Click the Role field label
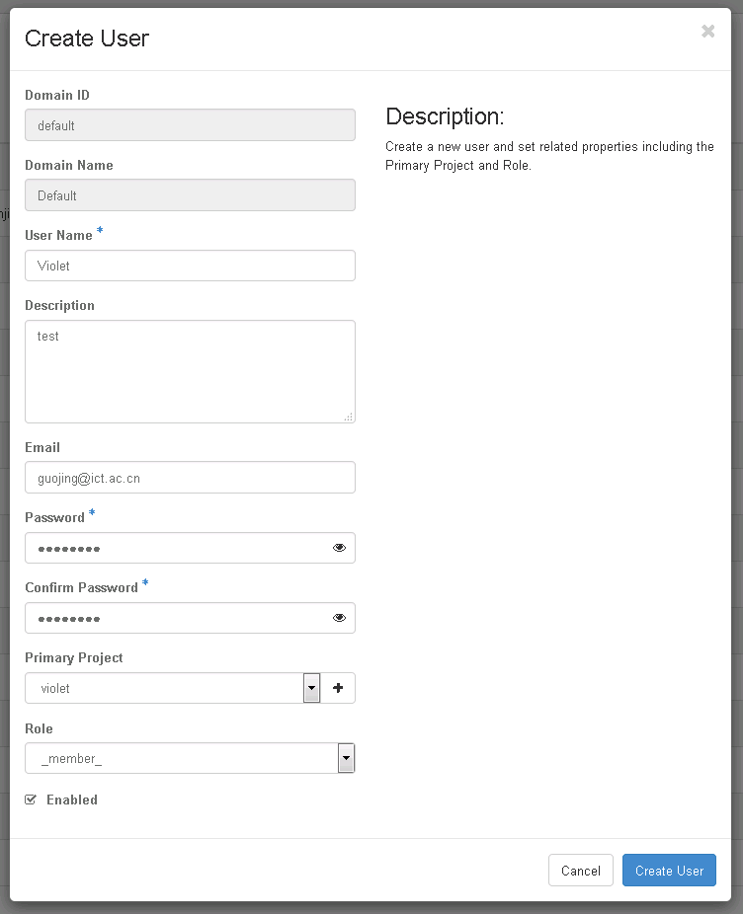Viewport: 743px width, 914px height. click(40, 728)
